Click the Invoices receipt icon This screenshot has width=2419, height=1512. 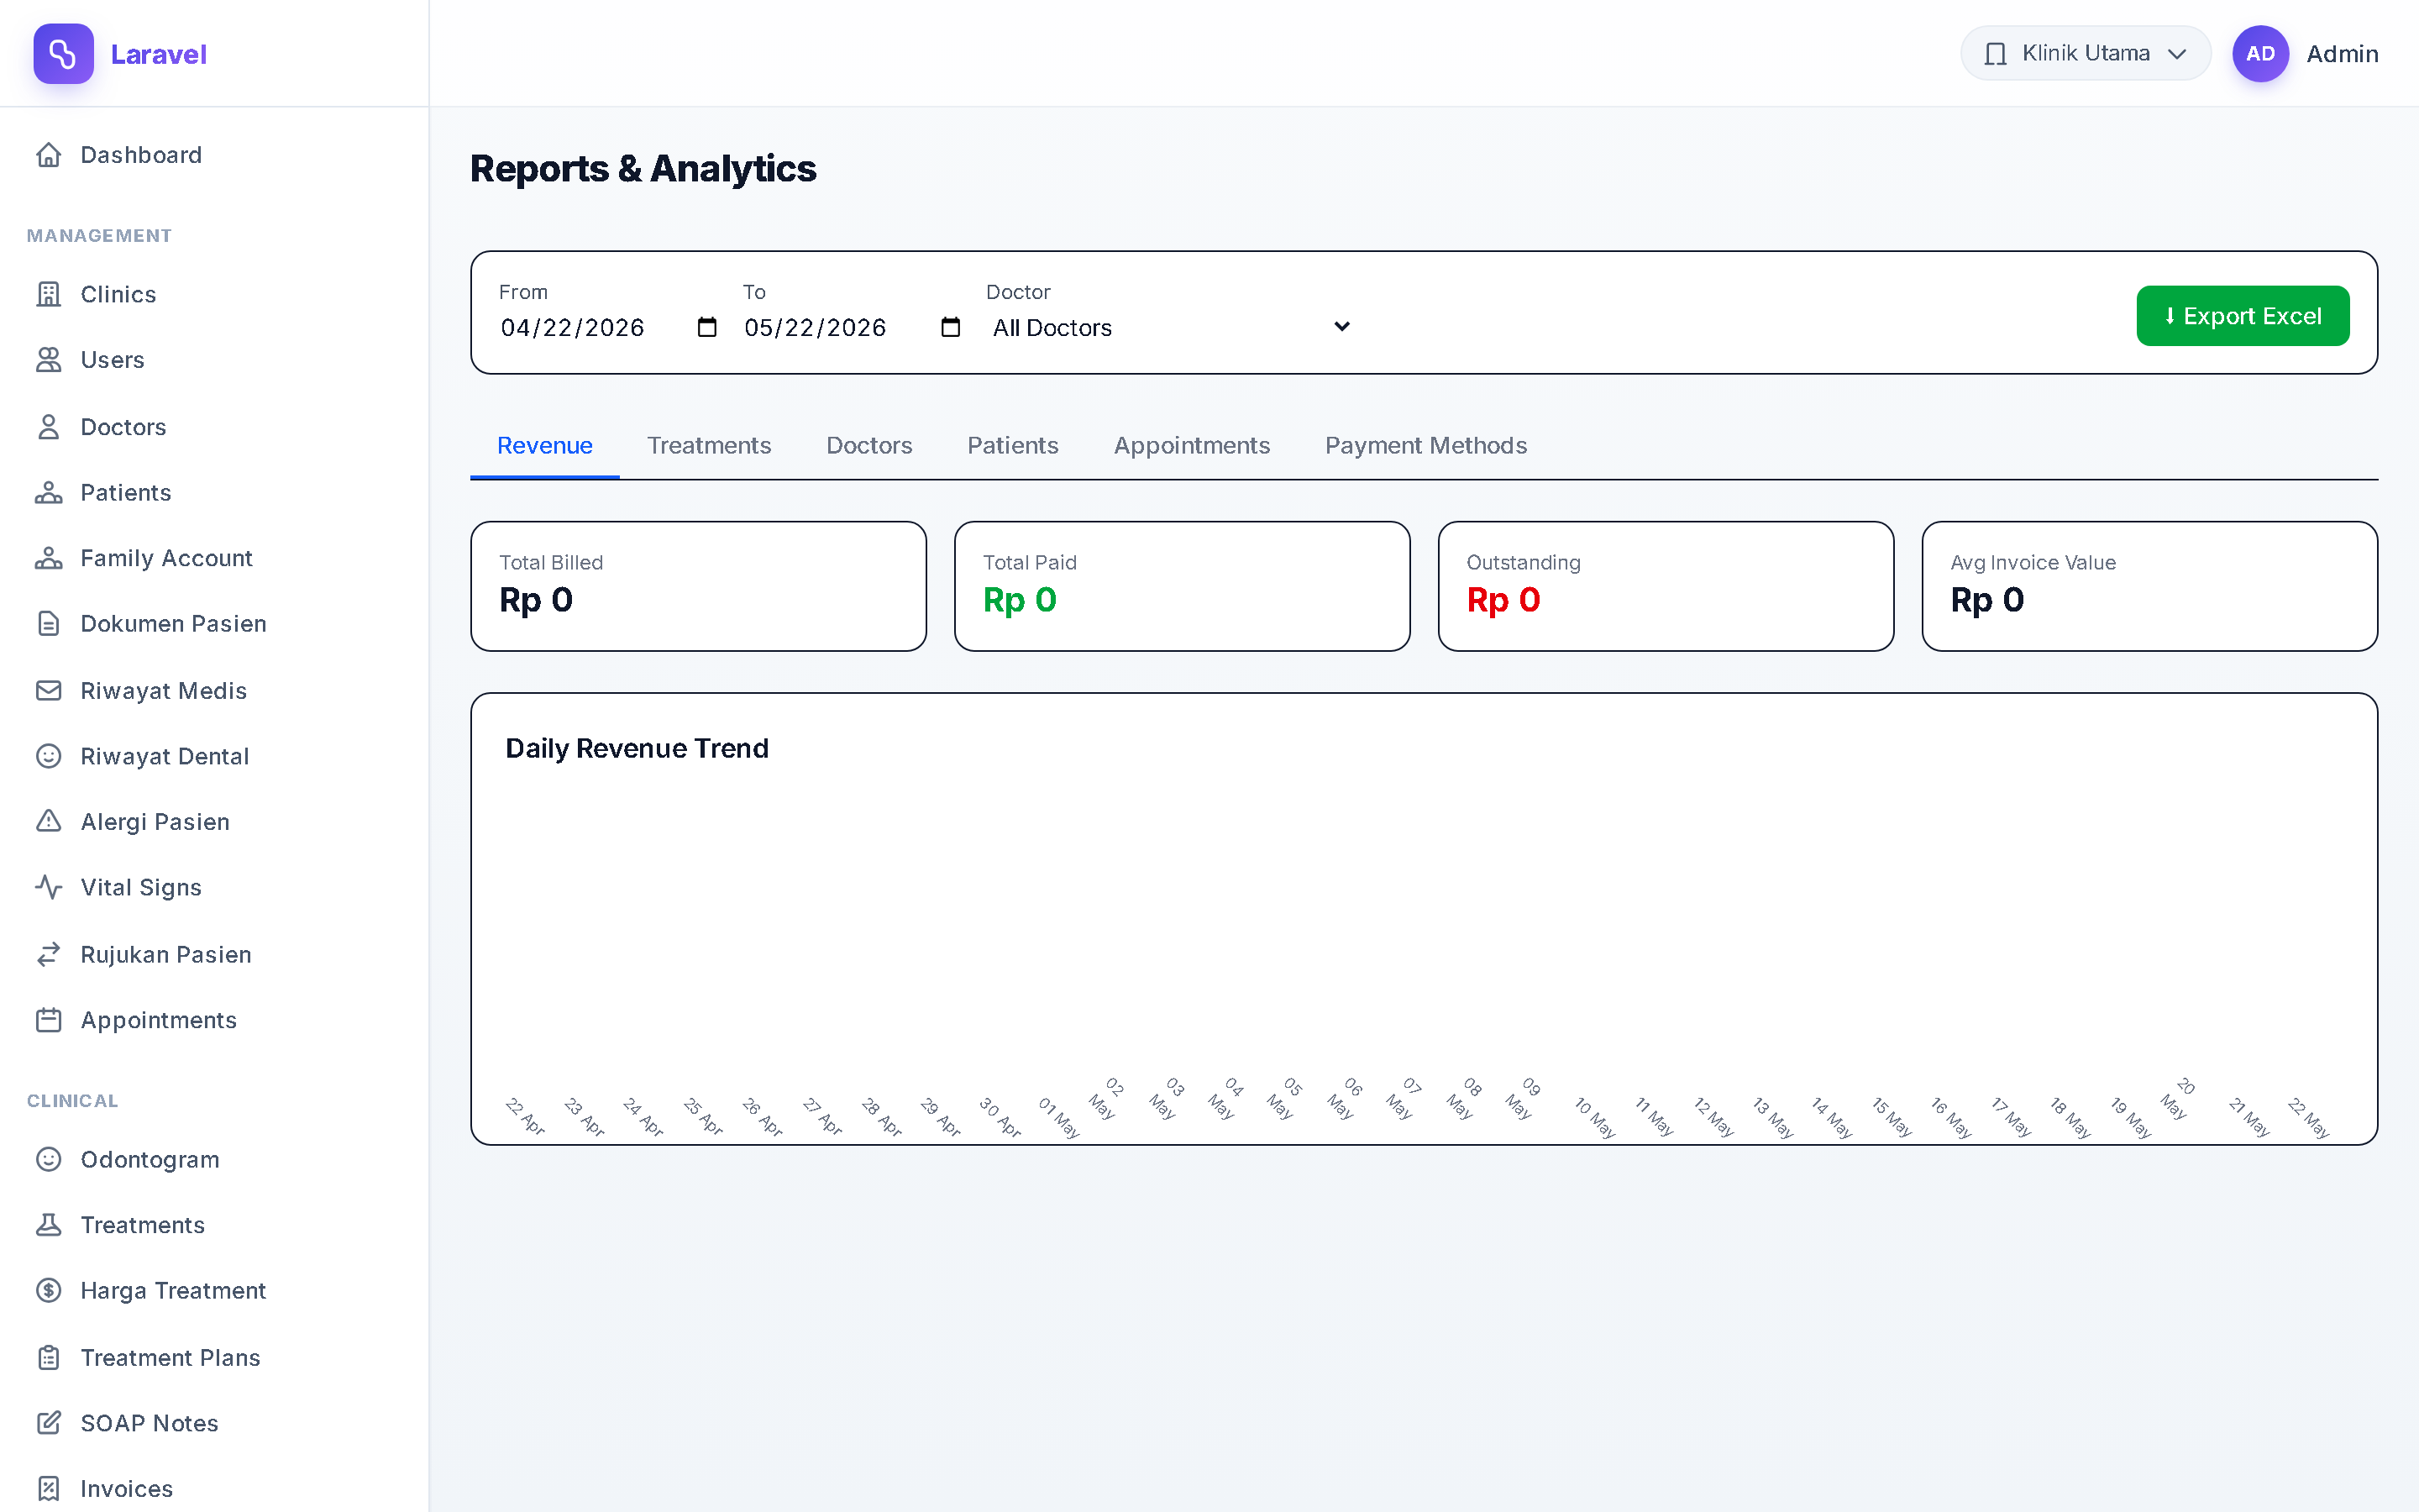49,1489
